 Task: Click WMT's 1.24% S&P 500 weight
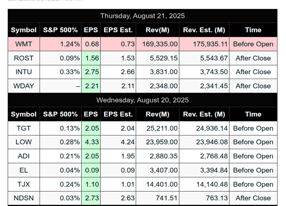[x=61, y=44]
